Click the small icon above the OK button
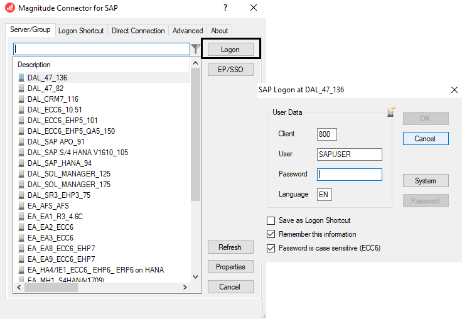462x319 pixels. tap(391, 112)
